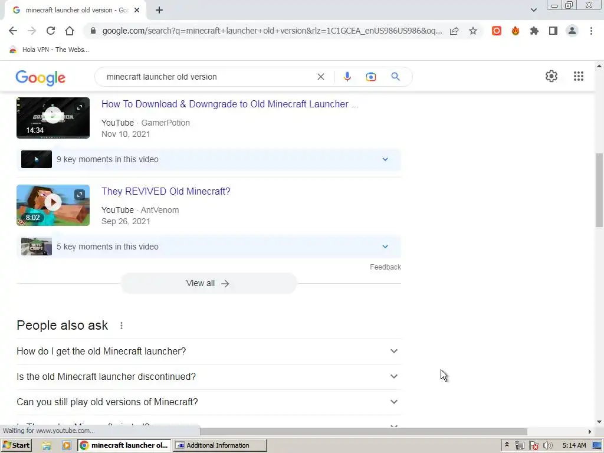Open the taskbar file explorer icon
This screenshot has height=453, width=604.
click(x=46, y=446)
